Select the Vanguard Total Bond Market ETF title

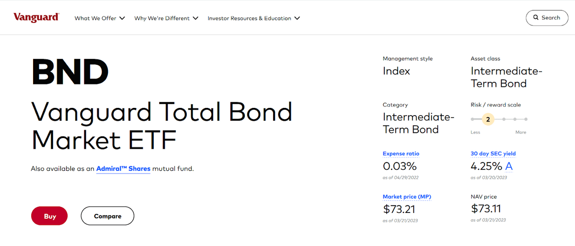(161, 125)
